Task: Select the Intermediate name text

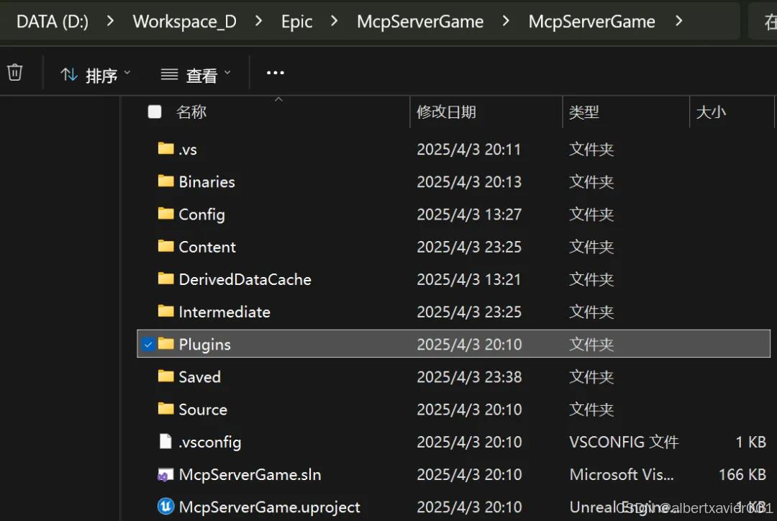Action: 224,312
